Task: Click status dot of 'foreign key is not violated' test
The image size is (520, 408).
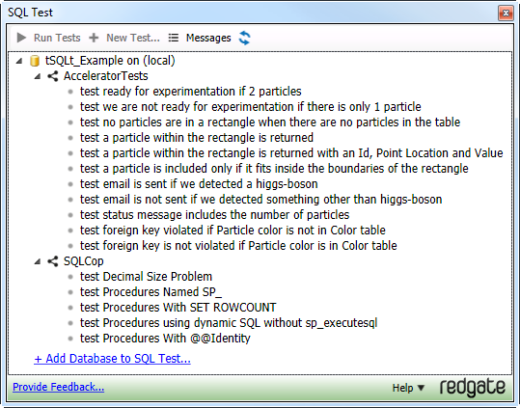Action: point(70,246)
